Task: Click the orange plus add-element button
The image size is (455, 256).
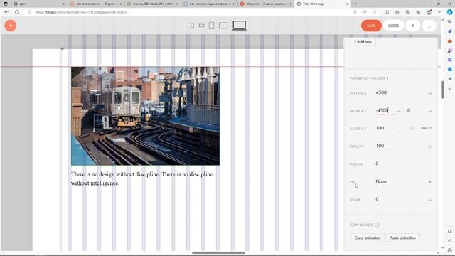Action: [11, 26]
